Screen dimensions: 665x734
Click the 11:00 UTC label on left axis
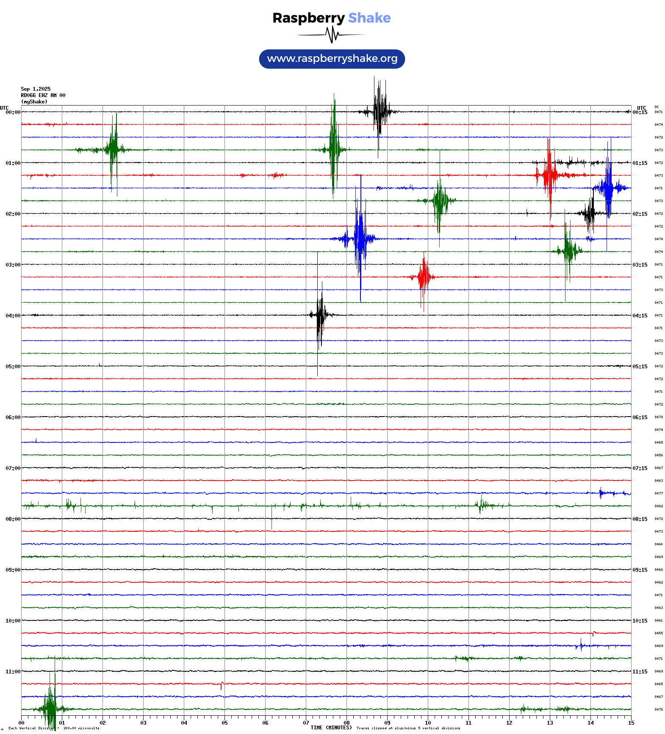click(13, 672)
